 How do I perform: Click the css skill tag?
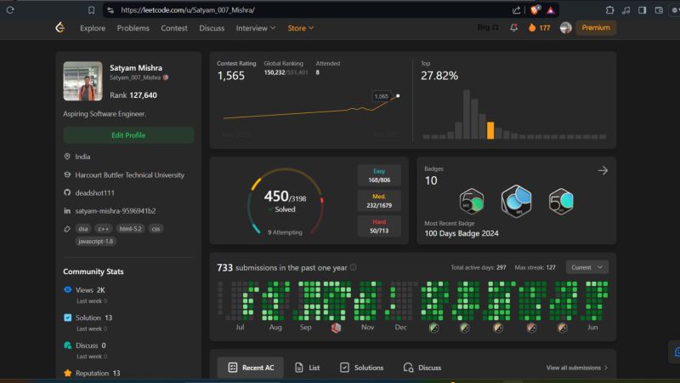156,228
